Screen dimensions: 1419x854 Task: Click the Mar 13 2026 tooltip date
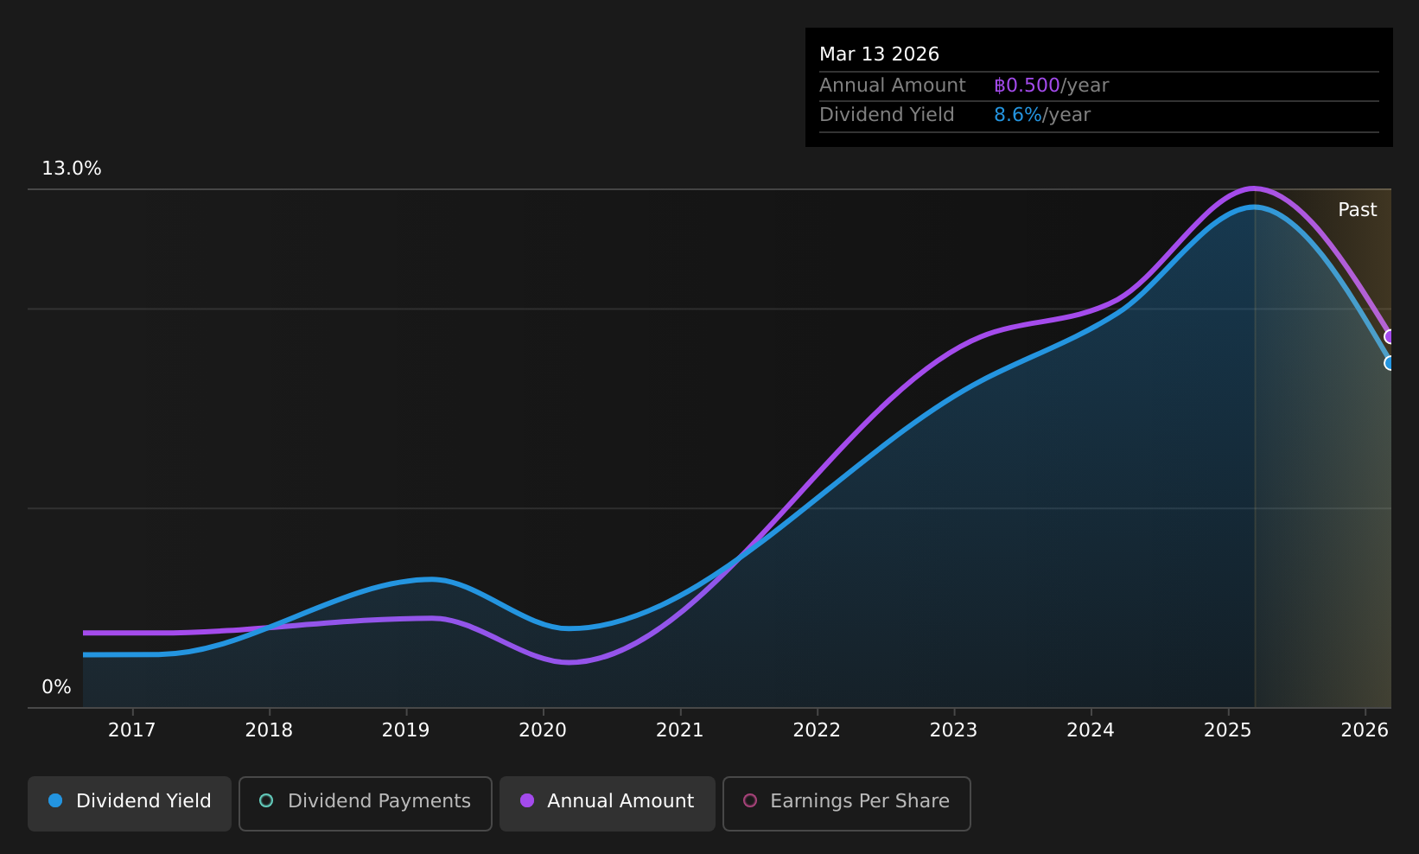pyautogui.click(x=879, y=54)
